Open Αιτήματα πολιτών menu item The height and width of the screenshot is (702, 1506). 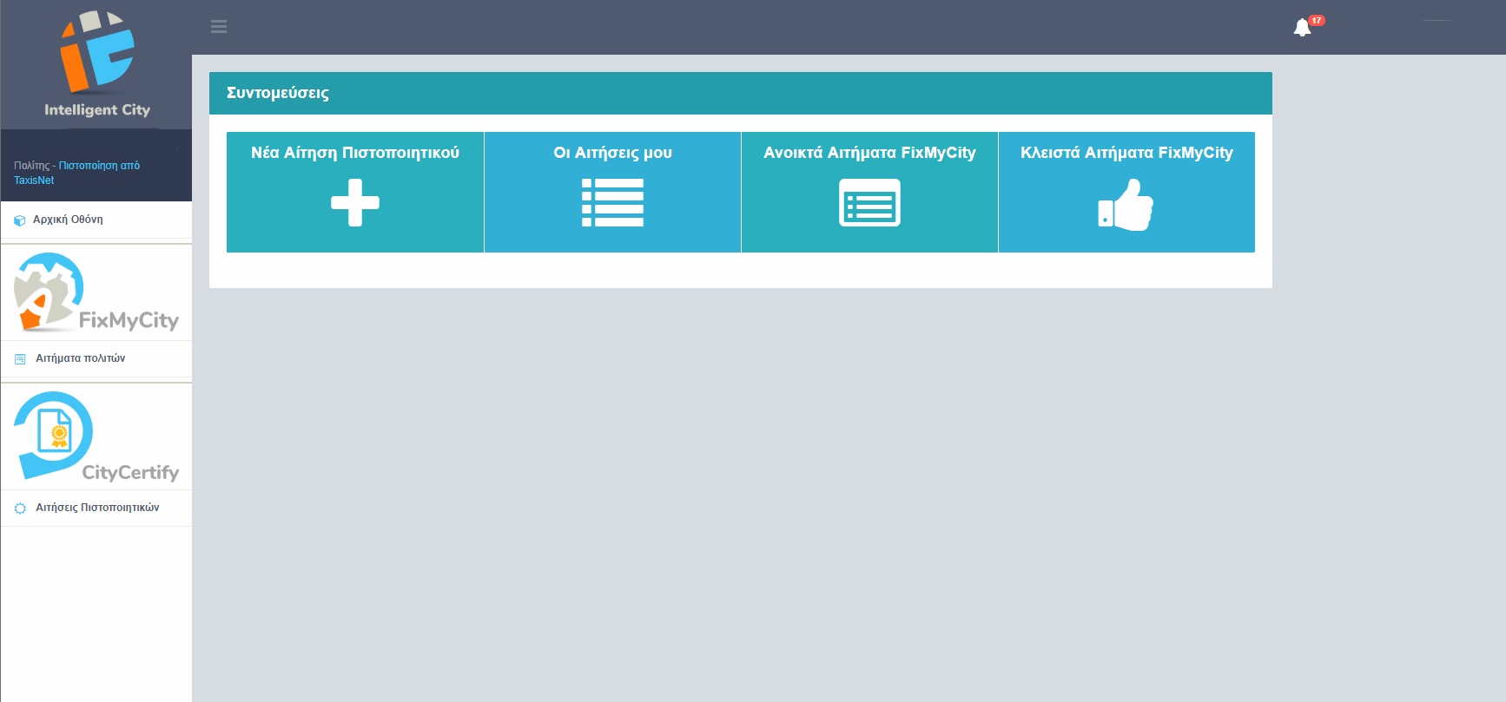[x=80, y=358]
